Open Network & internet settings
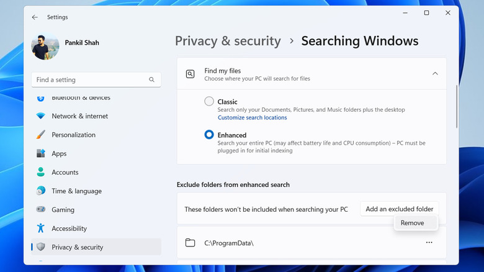 pyautogui.click(x=79, y=116)
